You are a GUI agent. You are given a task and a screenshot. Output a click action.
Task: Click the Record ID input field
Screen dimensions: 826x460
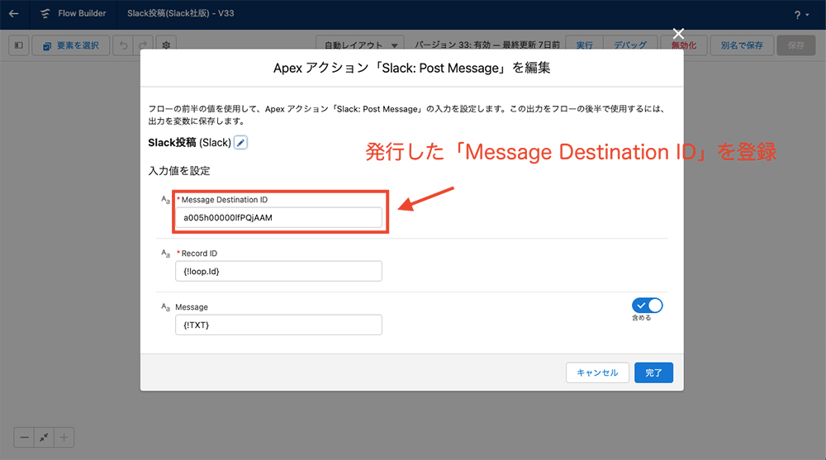(x=278, y=272)
